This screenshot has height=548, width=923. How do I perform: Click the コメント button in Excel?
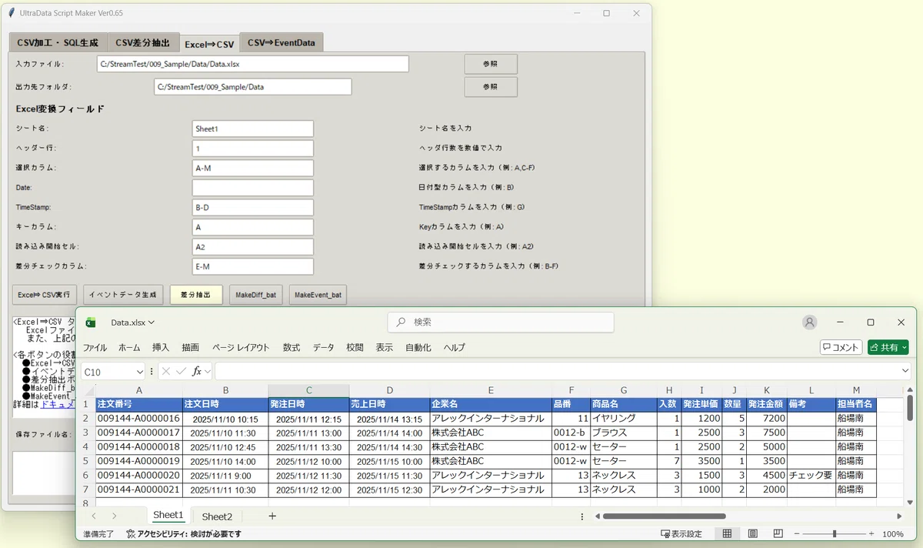point(841,347)
